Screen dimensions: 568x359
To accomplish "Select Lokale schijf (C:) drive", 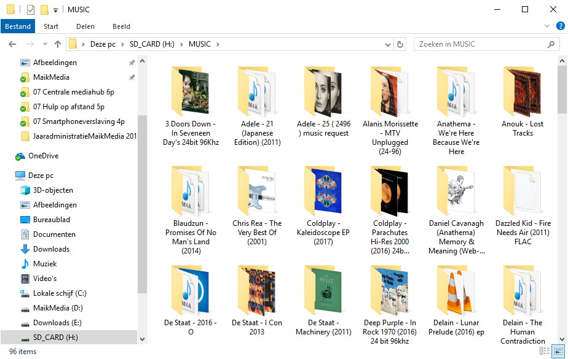I will [60, 293].
